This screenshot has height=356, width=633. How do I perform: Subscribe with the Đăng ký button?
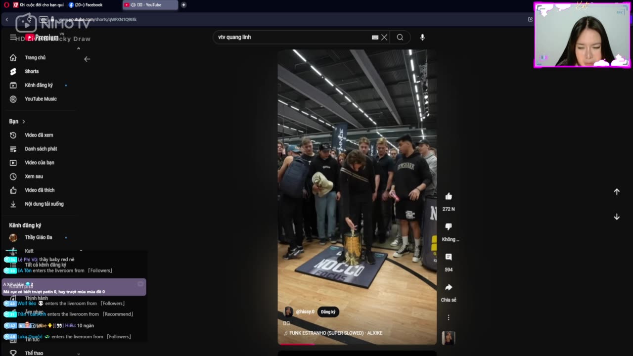328,312
